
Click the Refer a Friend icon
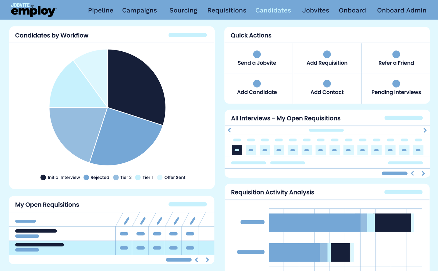[x=396, y=54]
